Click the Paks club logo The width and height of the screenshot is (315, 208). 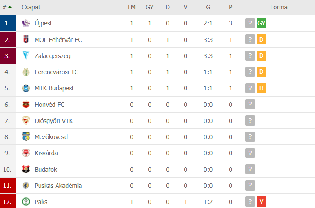(26, 202)
